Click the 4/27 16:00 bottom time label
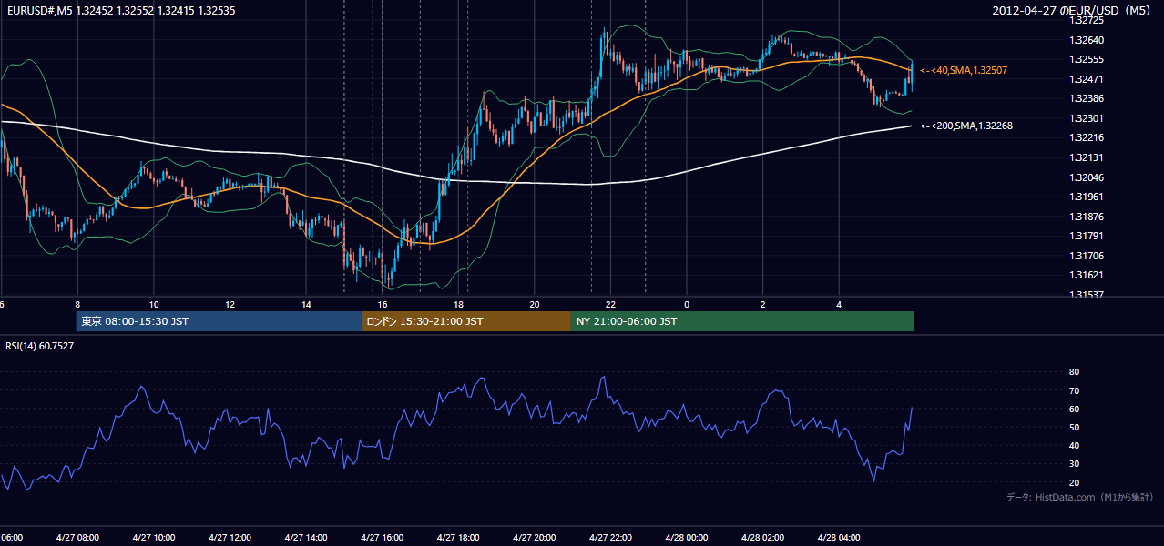Viewport: 1164px width, 546px height. pyautogui.click(x=382, y=537)
